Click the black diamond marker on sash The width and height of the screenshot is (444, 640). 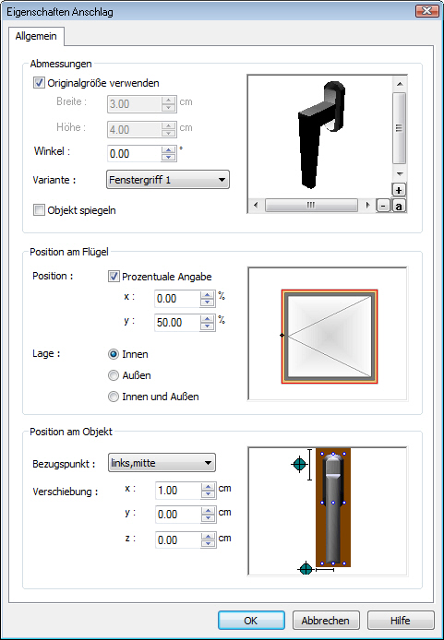click(x=282, y=335)
